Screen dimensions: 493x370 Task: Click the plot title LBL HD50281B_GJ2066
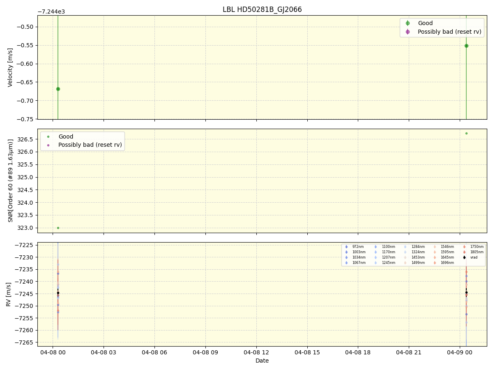pos(262,9)
